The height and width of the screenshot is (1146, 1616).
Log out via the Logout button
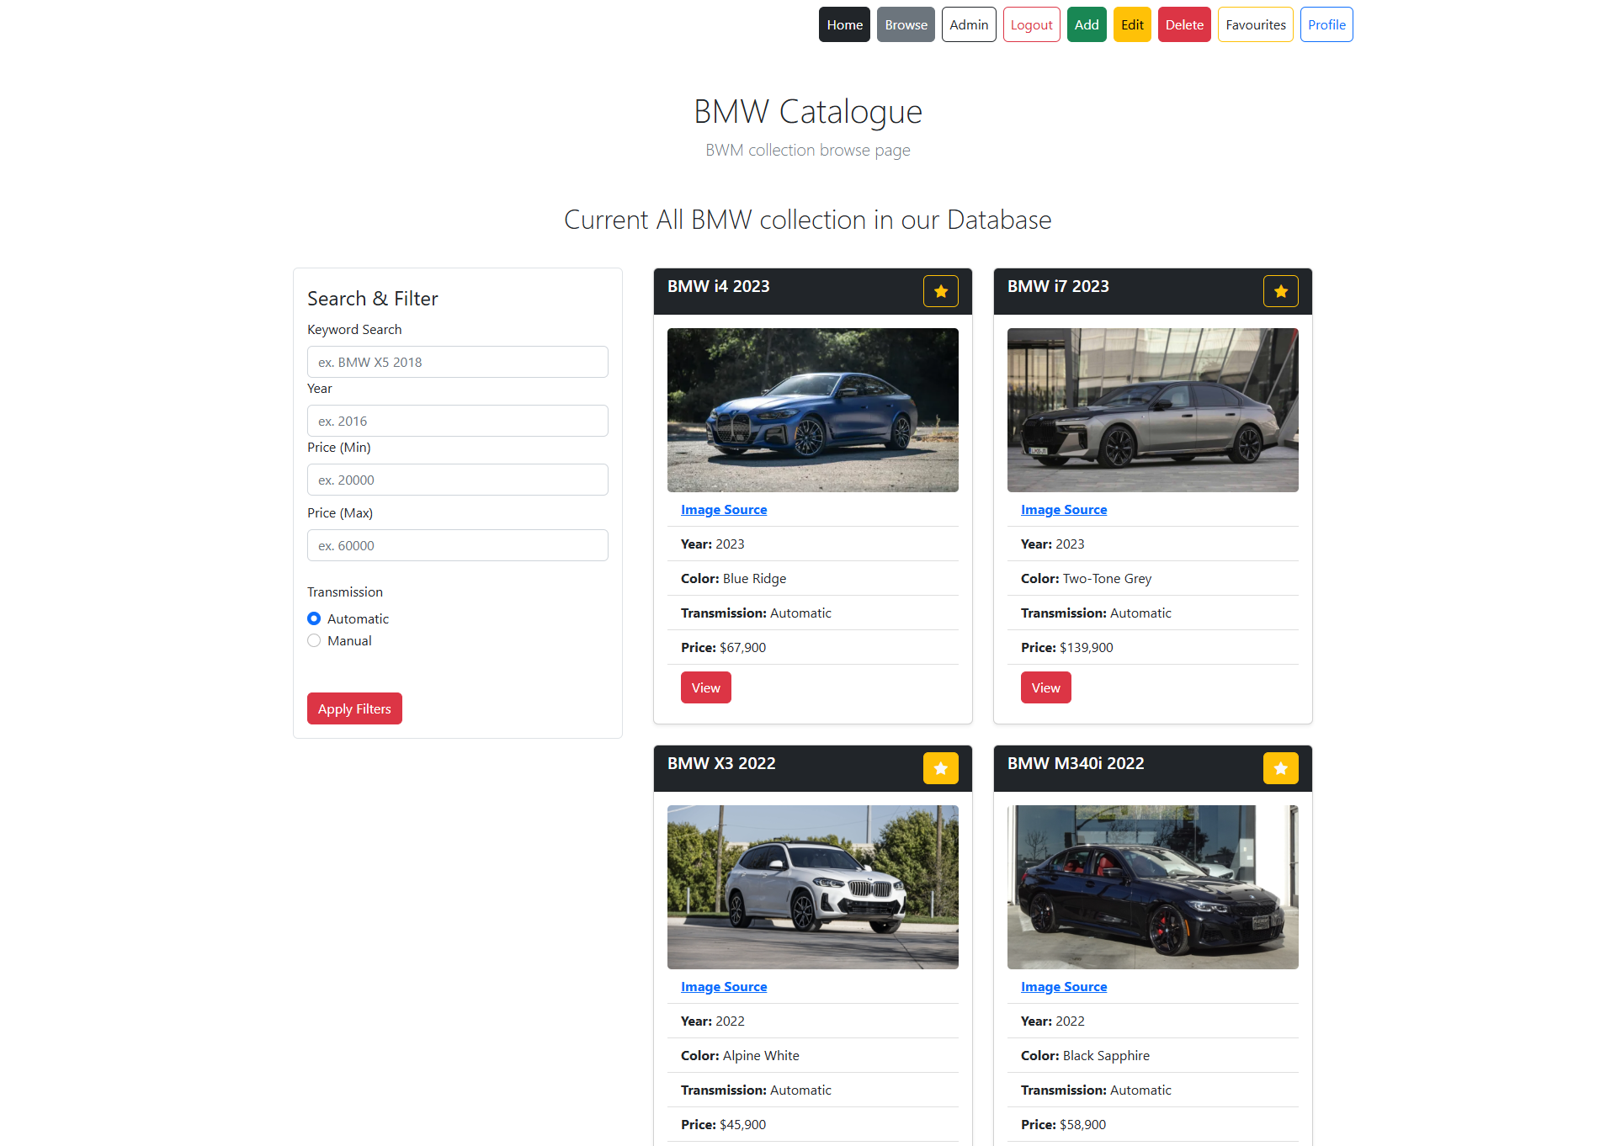(1031, 24)
